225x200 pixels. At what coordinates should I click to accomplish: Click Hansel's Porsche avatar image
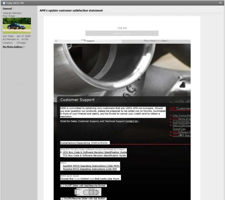tap(17, 26)
